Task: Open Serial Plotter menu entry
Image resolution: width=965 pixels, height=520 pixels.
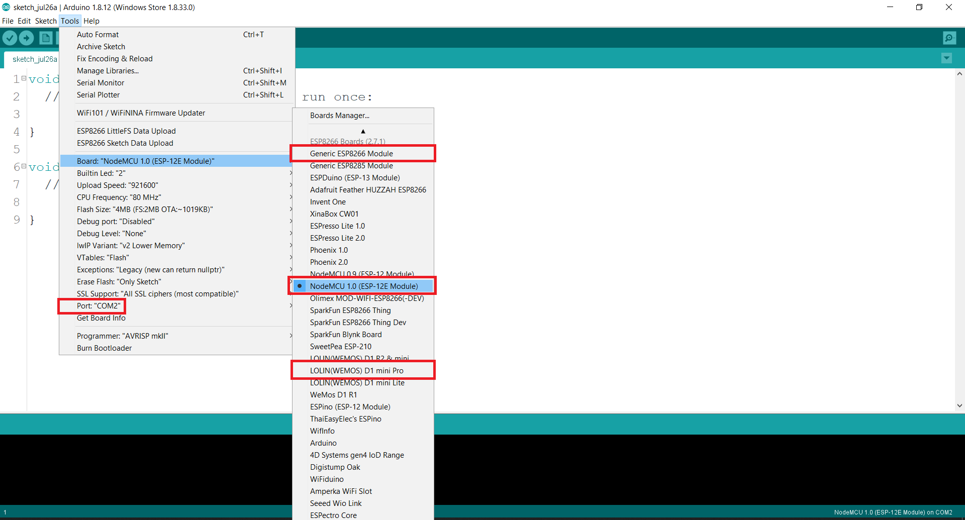Action: pyautogui.click(x=176, y=95)
